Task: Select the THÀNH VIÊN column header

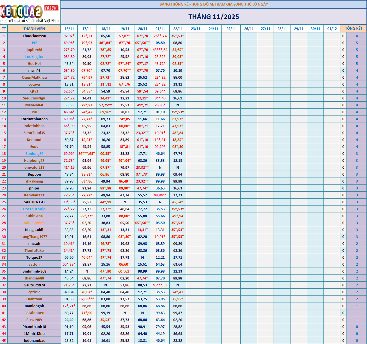Action: 34,29
